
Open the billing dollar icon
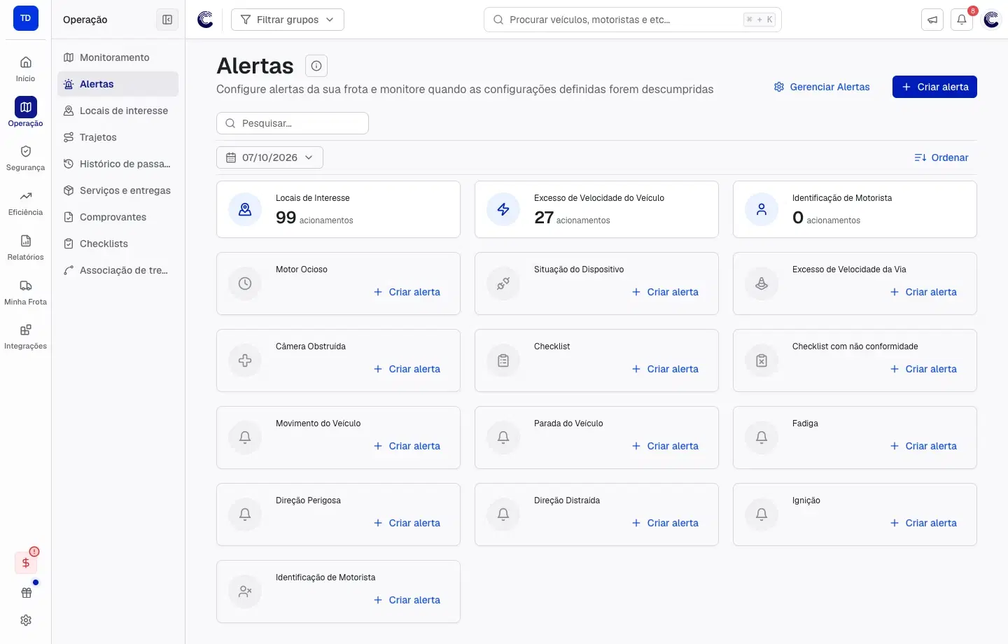coord(26,562)
